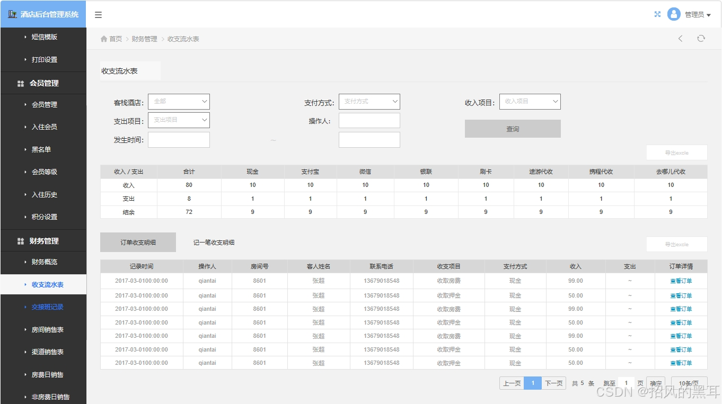Click 财务管理 breadcrumb link
Image resolution: width=722 pixels, height=404 pixels.
[x=145, y=39]
